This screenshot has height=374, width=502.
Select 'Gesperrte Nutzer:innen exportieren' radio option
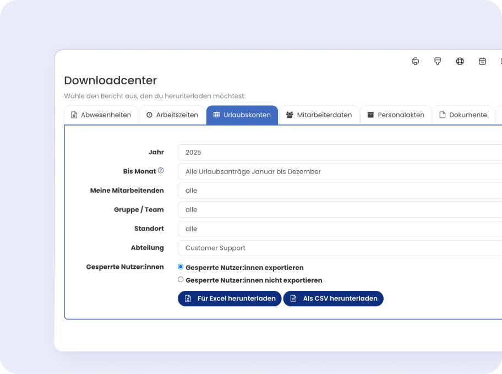pos(181,267)
